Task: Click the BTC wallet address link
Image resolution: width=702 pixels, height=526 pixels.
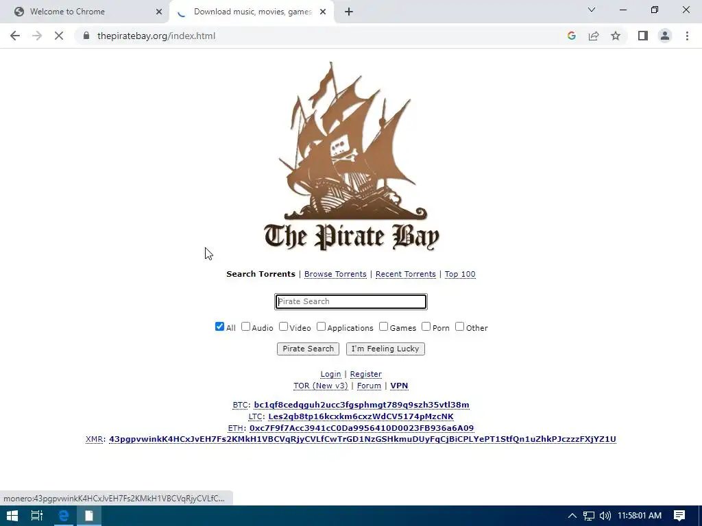Action: (362, 405)
